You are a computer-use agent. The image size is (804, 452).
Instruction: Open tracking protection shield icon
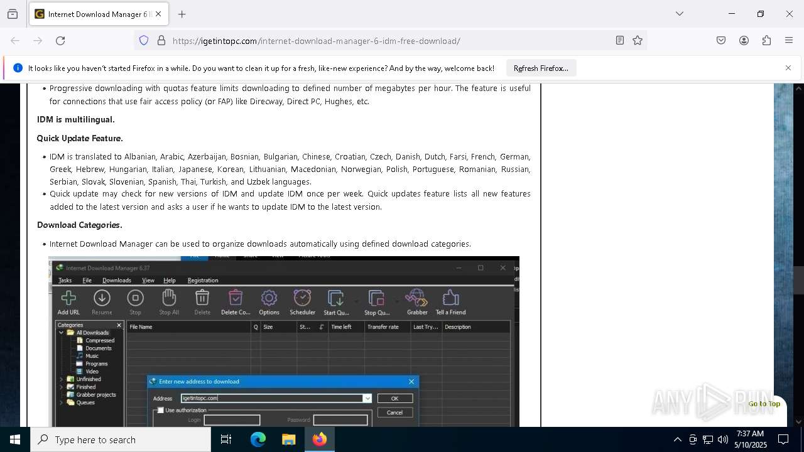click(x=144, y=41)
